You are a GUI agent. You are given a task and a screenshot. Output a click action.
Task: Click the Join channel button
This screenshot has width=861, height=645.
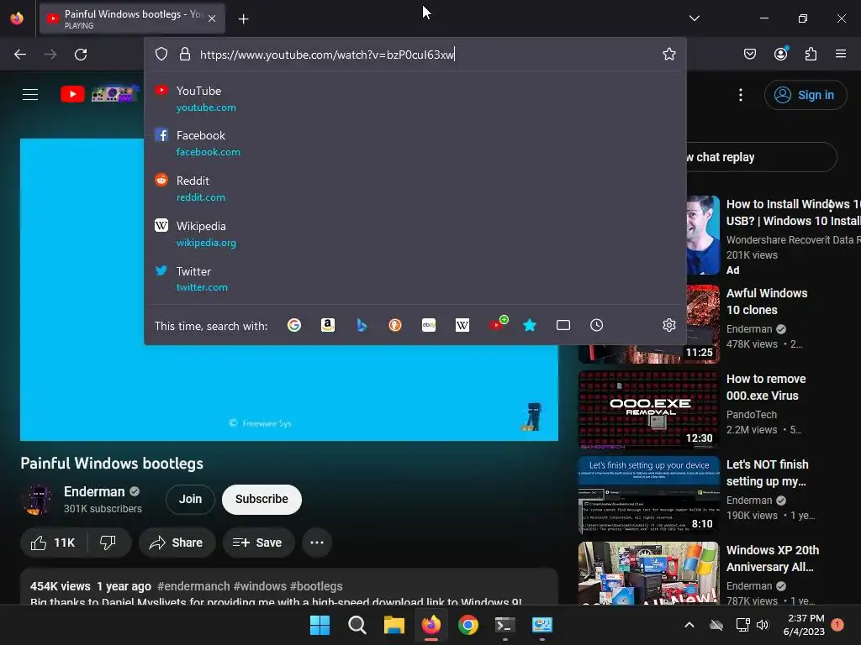click(190, 499)
